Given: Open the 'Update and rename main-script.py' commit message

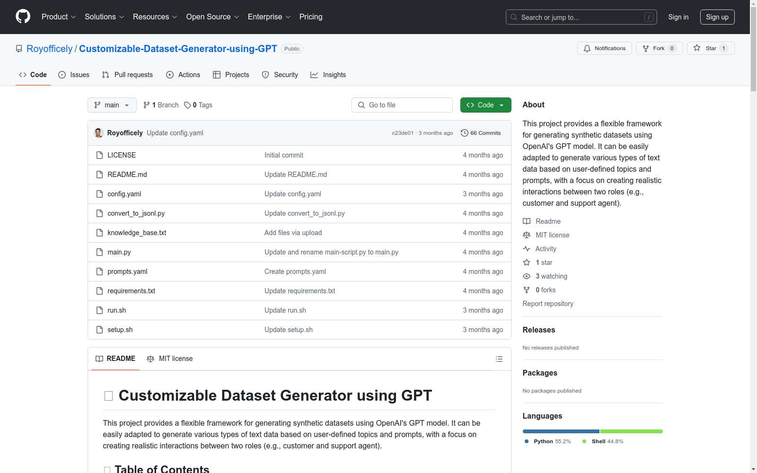Looking at the screenshot, I should (x=331, y=252).
